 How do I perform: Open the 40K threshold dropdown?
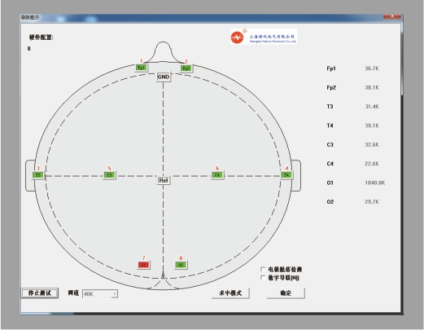pos(100,294)
